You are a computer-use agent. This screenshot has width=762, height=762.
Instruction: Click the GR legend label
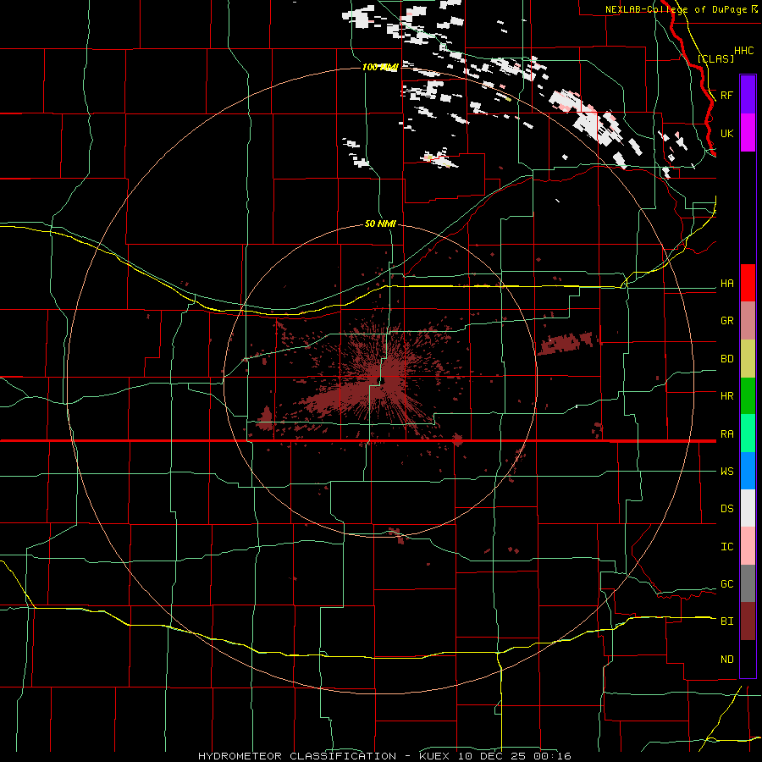tap(726, 321)
